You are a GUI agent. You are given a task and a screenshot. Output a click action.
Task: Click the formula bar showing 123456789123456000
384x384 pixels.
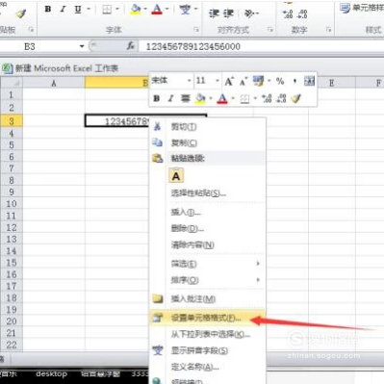[x=262, y=47]
